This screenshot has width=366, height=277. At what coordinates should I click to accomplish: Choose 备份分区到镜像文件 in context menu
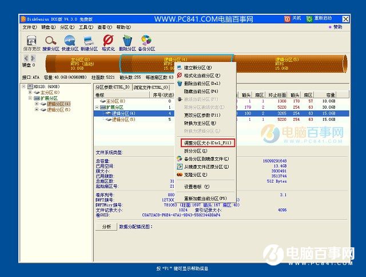click(x=206, y=159)
